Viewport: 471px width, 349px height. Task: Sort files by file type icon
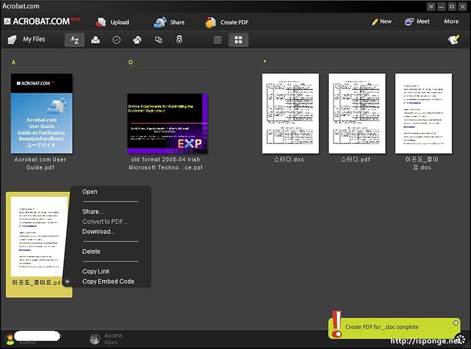pyautogui.click(x=158, y=40)
